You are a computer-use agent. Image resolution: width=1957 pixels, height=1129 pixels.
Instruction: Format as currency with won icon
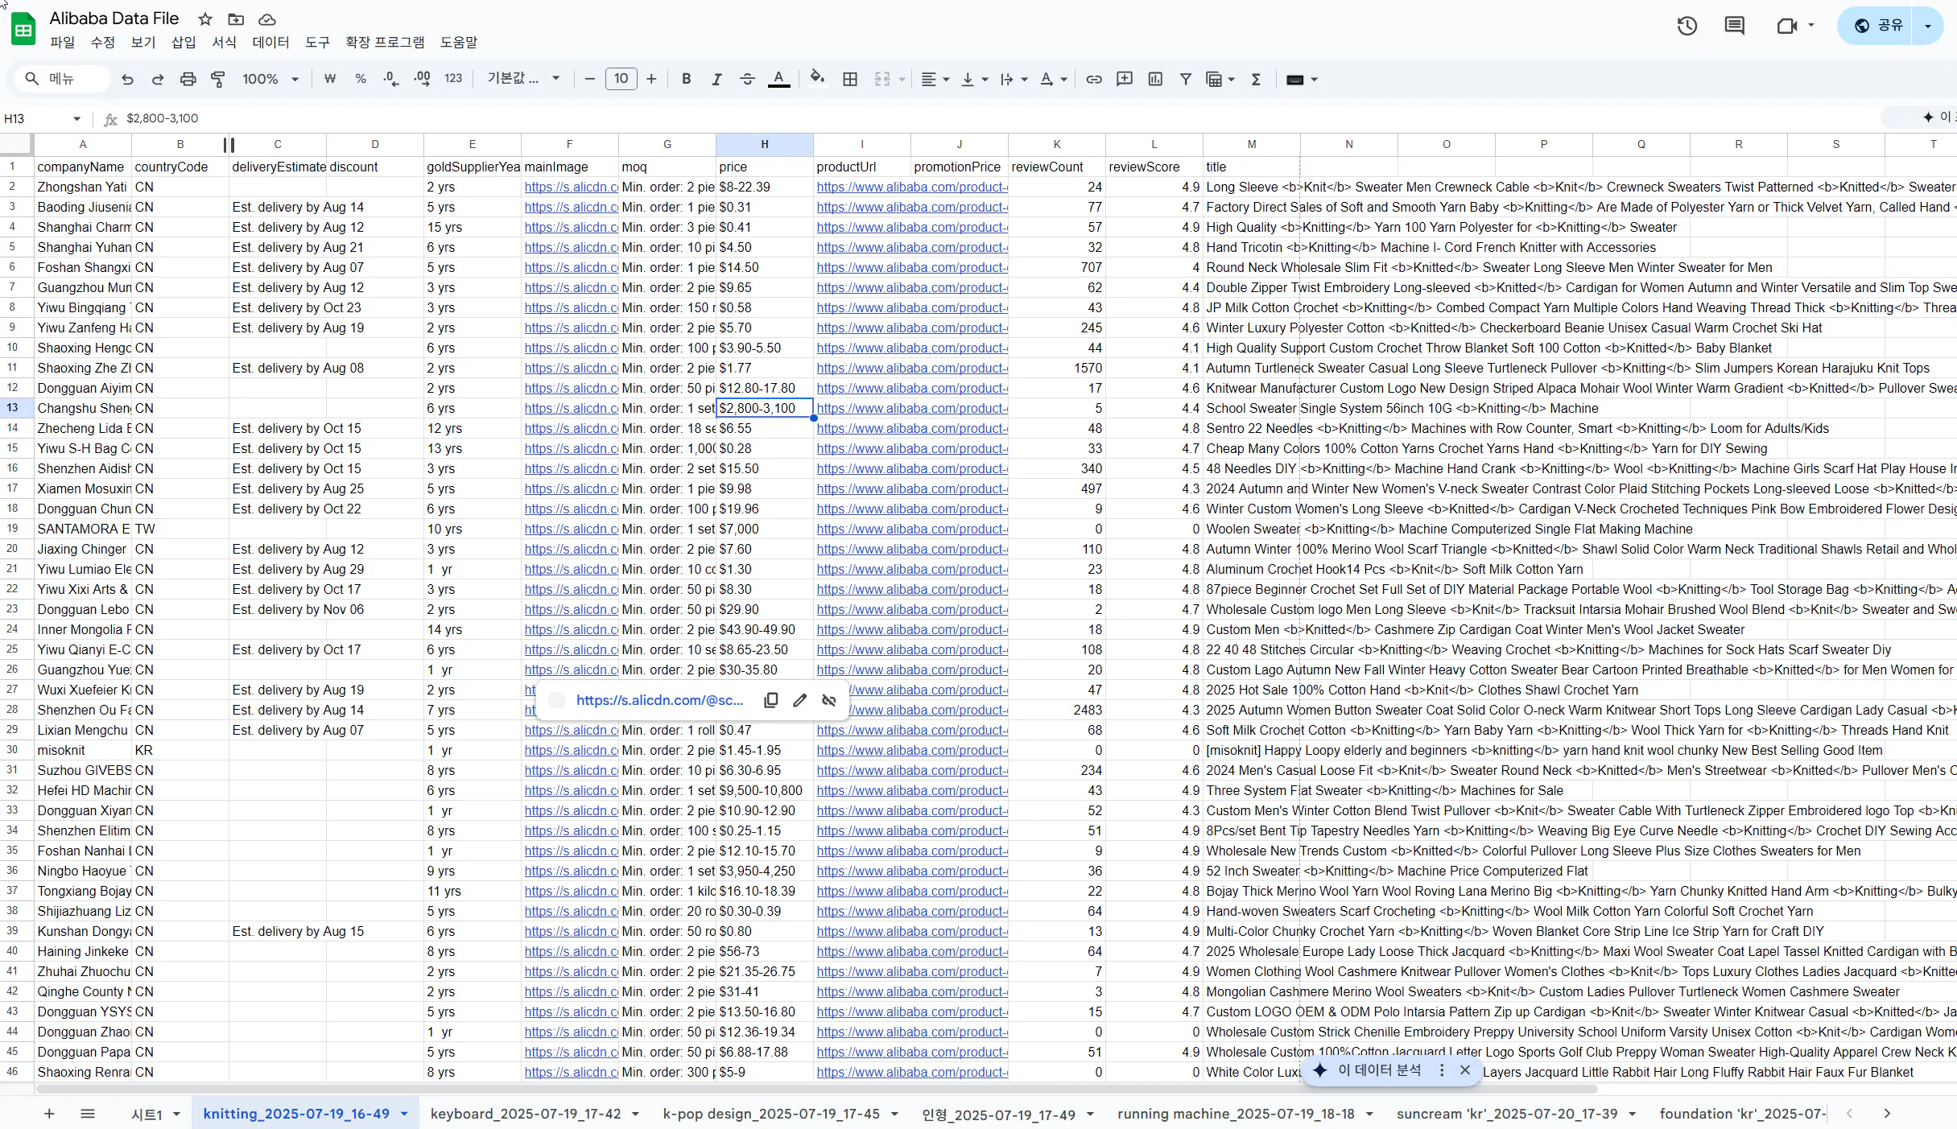click(330, 79)
